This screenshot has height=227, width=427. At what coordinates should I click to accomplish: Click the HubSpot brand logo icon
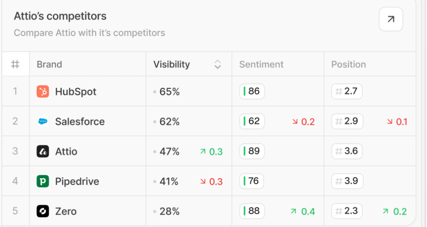(x=42, y=92)
